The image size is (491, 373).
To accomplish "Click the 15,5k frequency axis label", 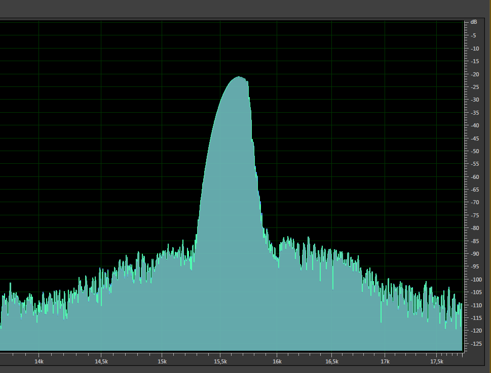I will coord(220,361).
